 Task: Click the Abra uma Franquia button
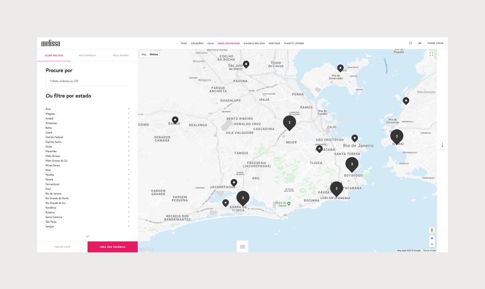coord(112,247)
